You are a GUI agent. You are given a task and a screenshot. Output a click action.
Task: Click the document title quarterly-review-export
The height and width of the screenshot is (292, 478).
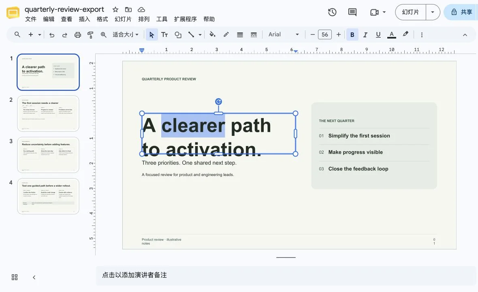pyautogui.click(x=64, y=9)
